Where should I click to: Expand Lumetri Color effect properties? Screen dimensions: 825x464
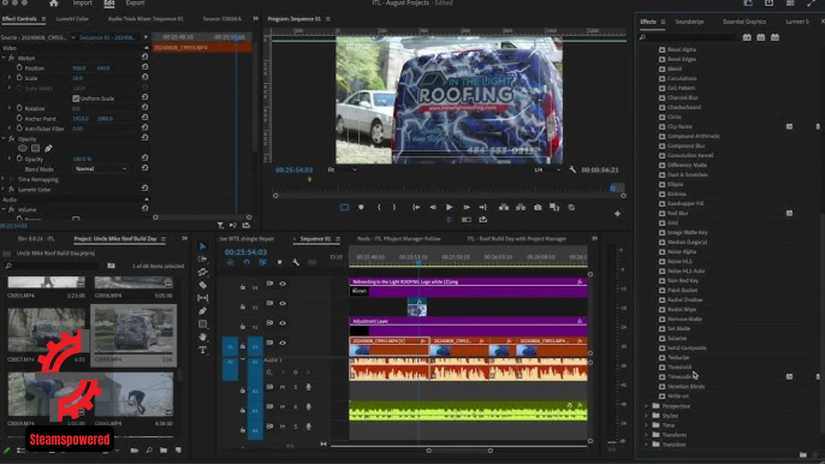click(x=4, y=189)
